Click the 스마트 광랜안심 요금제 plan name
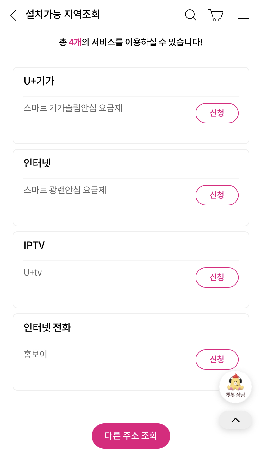This screenshot has height=455, width=262. [x=65, y=190]
